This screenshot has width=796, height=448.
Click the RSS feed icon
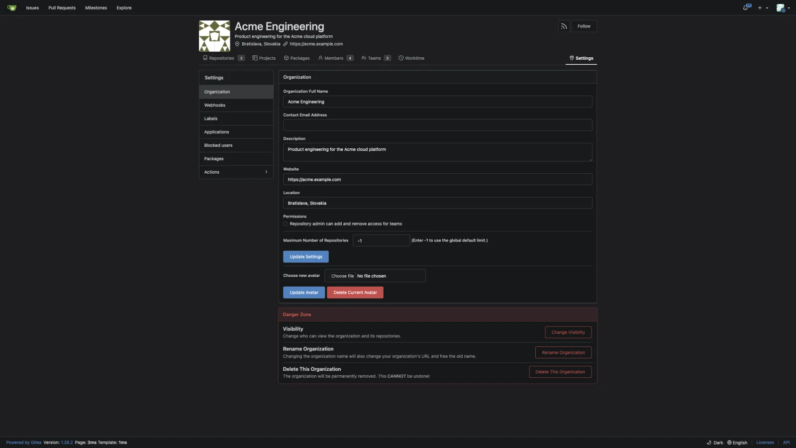(x=564, y=26)
